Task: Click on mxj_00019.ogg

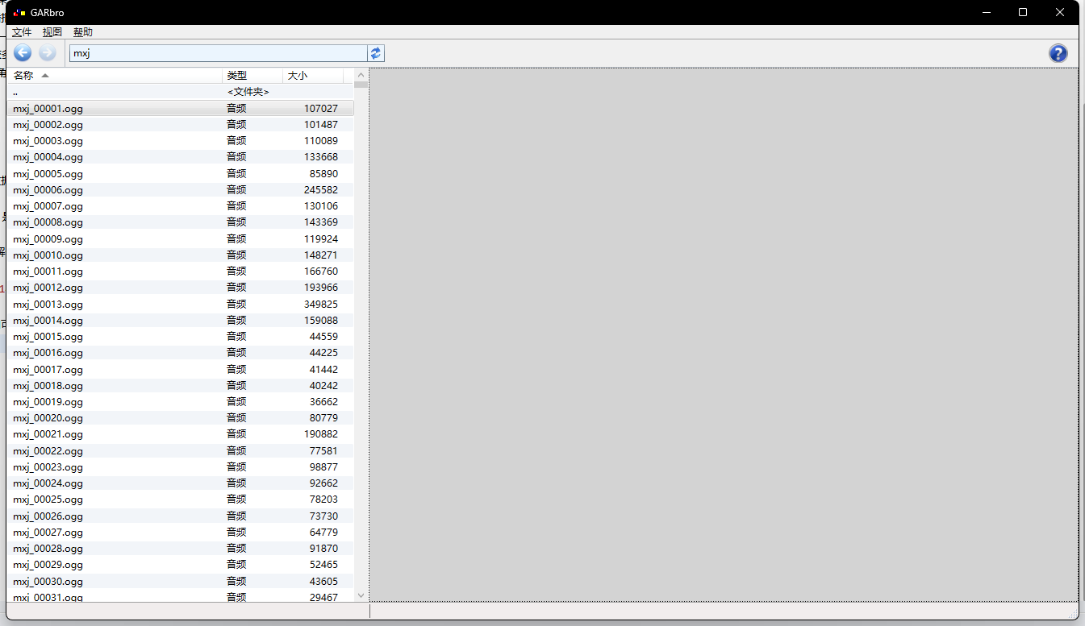Action: click(180, 402)
